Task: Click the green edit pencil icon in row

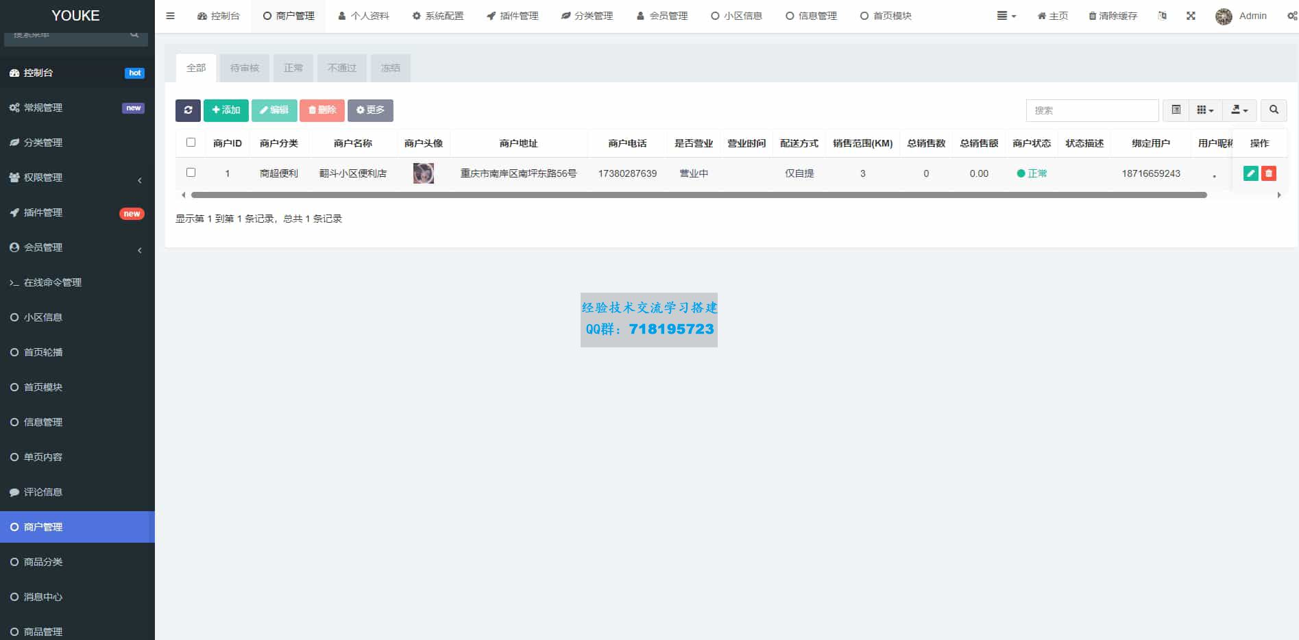Action: coord(1250,174)
